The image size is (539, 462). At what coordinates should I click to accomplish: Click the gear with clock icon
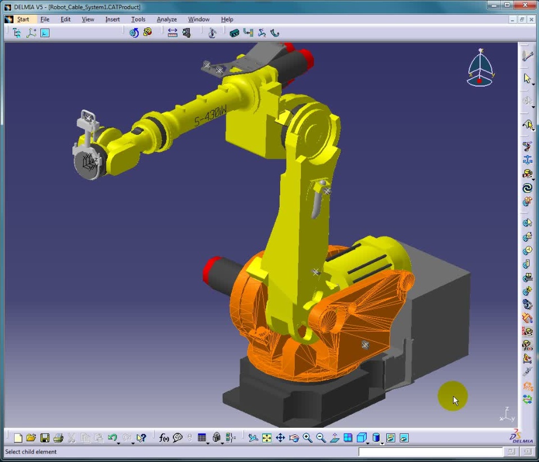[527, 251]
